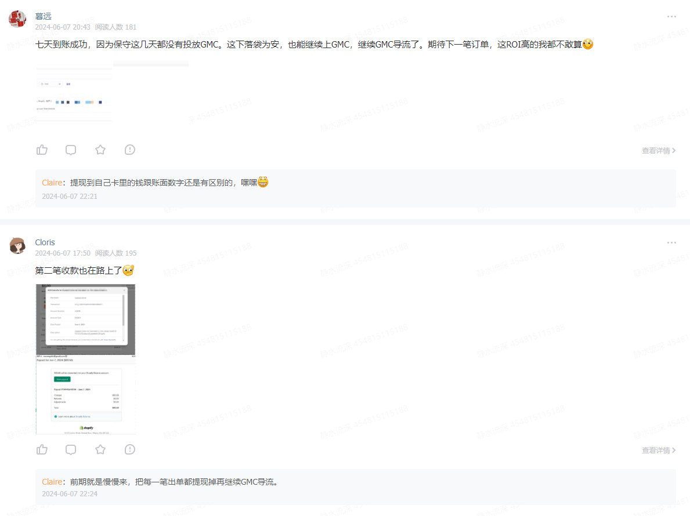Click the reply timestamp 2024-06-07 22:21

tap(70, 197)
